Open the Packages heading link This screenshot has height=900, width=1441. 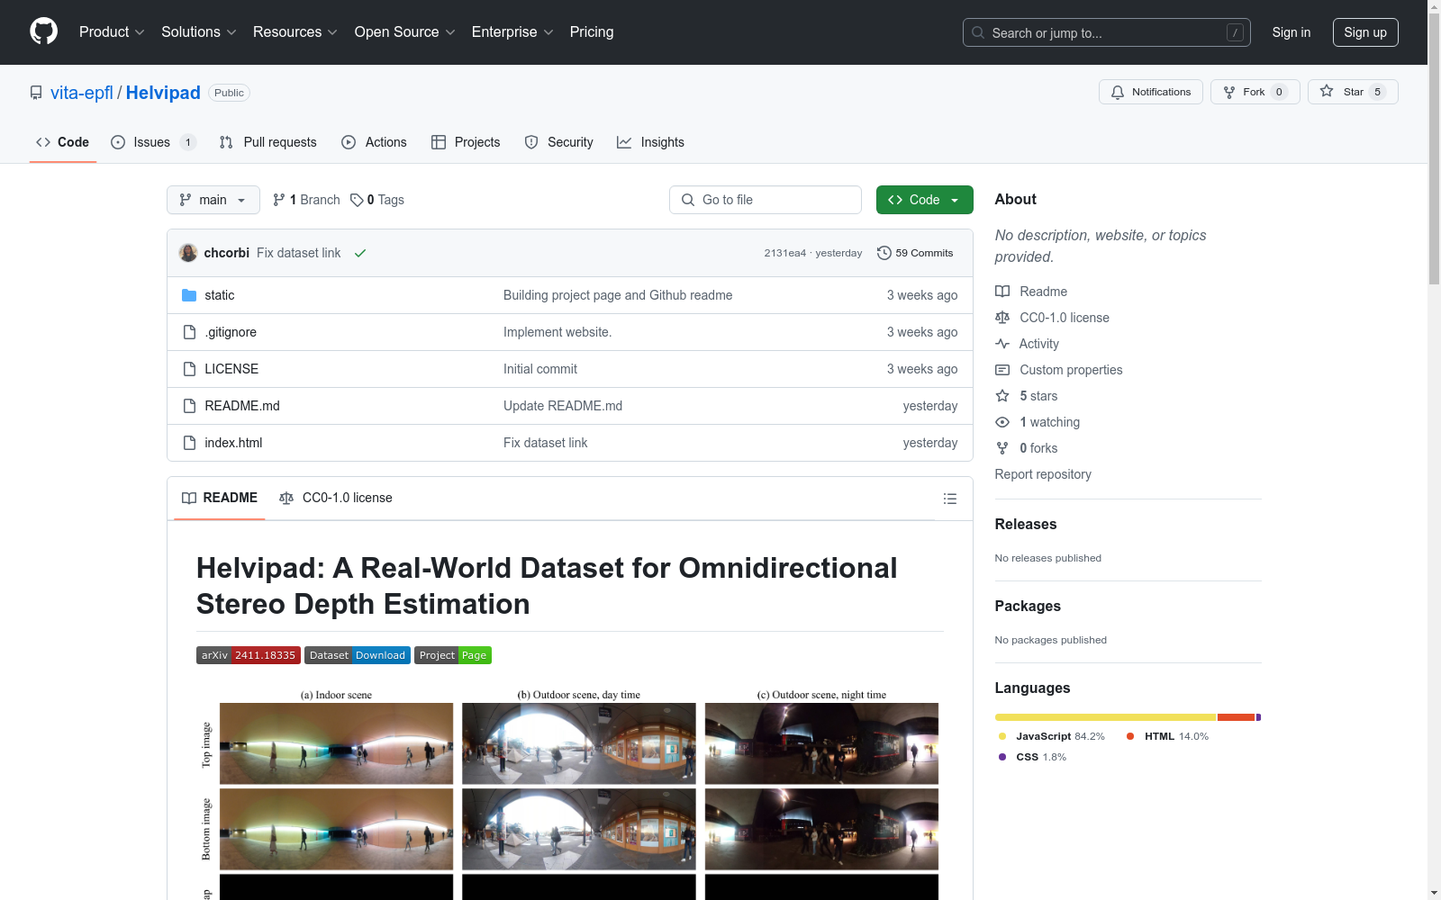tap(1028, 607)
